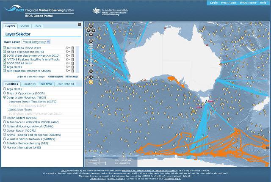Uncheck Air-Sea Flux Stations (ASFS) layer
This screenshot has width=271, height=182.
(x=5, y=52)
